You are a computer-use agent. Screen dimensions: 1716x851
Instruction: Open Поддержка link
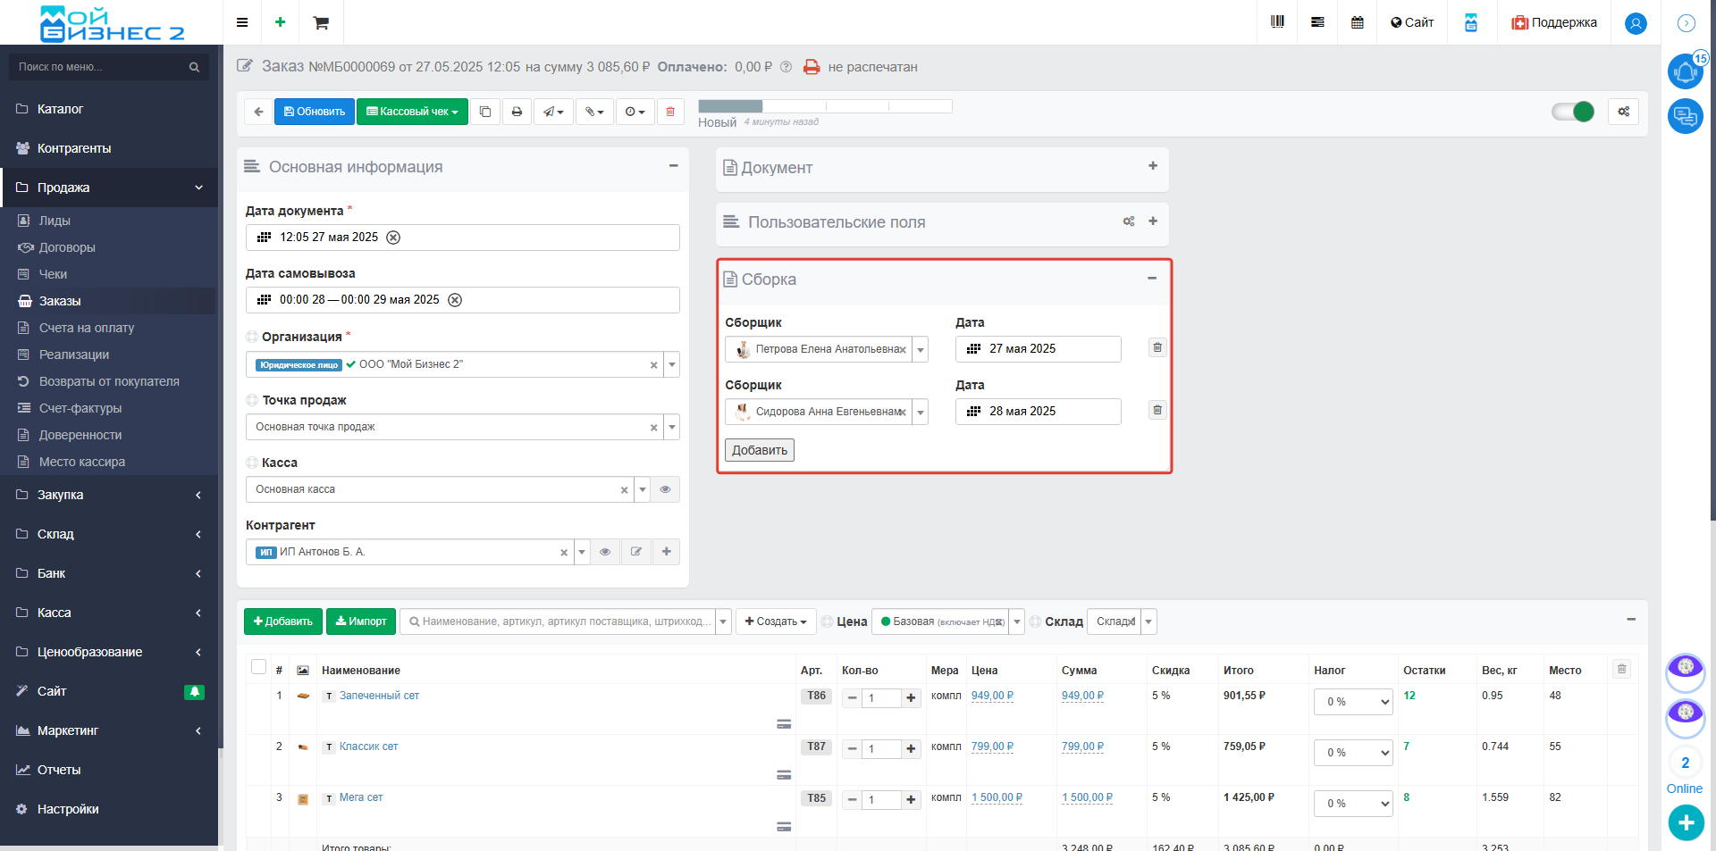pyautogui.click(x=1554, y=22)
